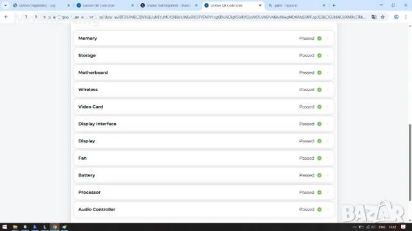Click the Wireless row label

click(x=88, y=90)
